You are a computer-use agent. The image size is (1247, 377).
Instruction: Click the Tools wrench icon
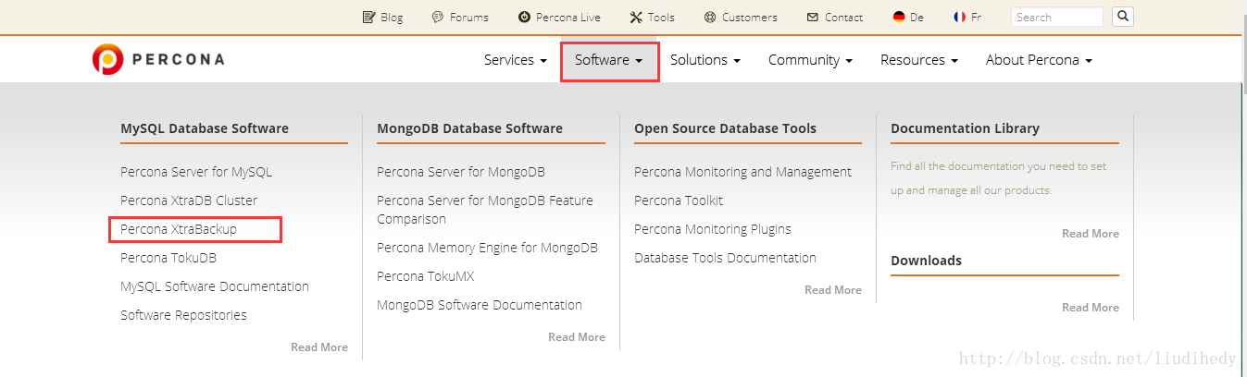pyautogui.click(x=636, y=17)
